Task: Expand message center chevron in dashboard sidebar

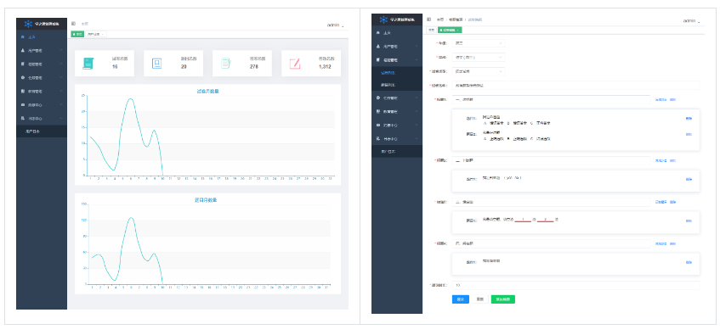Action: coord(60,104)
